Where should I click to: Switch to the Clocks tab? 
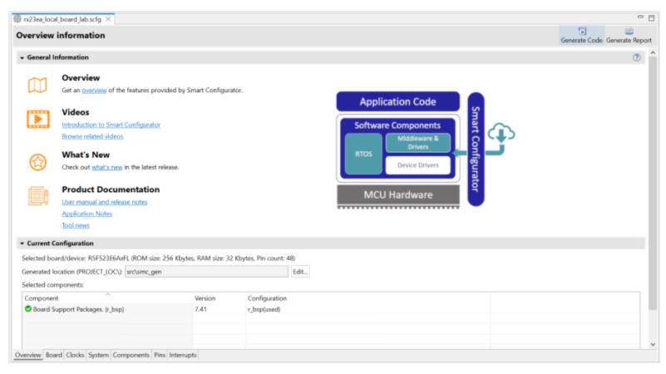tap(75, 355)
